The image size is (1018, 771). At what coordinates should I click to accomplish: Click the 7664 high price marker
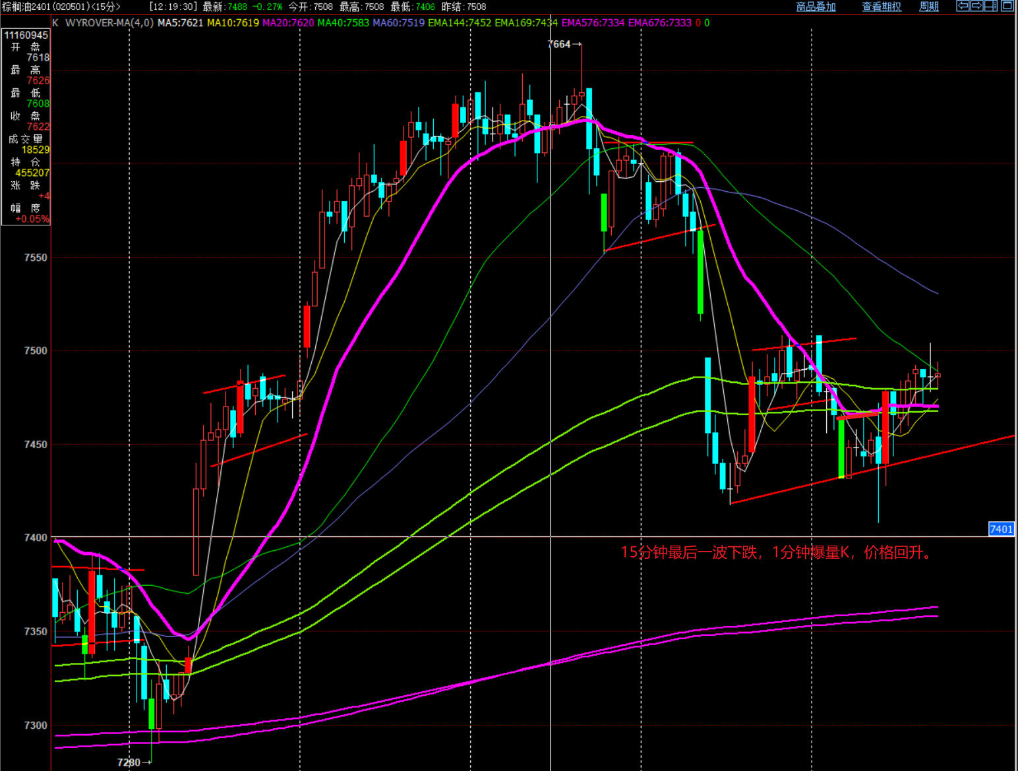click(x=560, y=44)
